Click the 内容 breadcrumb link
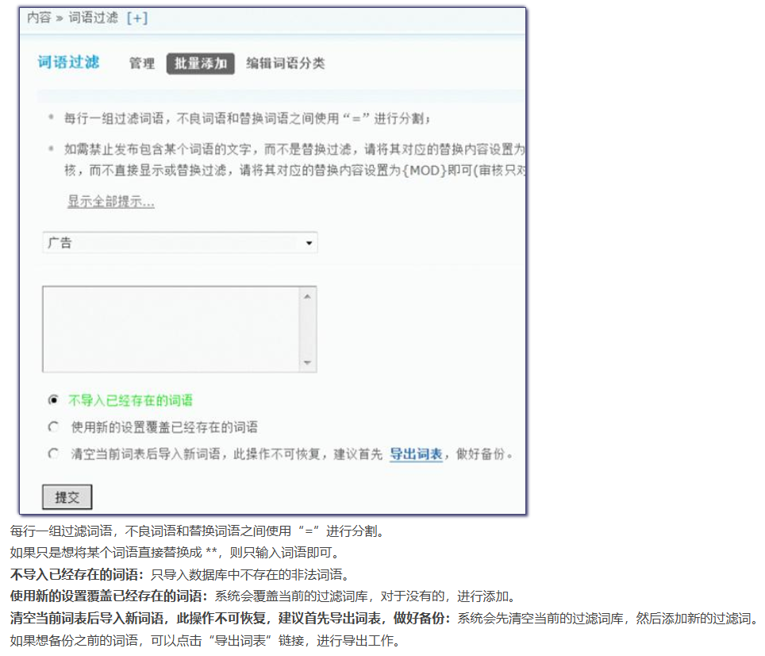The height and width of the screenshot is (656, 765). 39,18
